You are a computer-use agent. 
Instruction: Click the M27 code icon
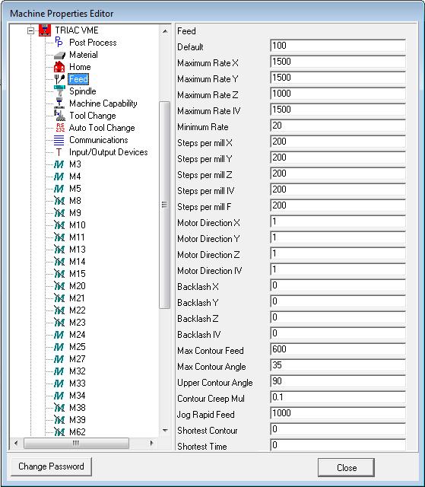[59, 359]
